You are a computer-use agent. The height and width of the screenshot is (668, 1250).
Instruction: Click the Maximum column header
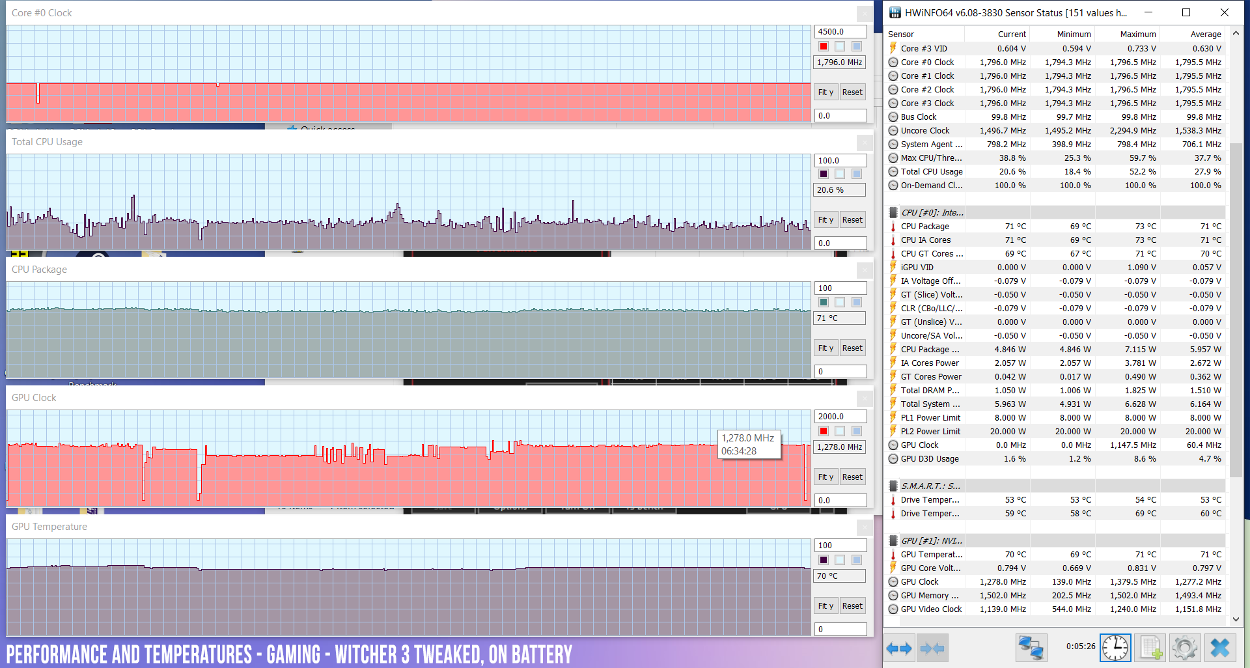coord(1127,34)
